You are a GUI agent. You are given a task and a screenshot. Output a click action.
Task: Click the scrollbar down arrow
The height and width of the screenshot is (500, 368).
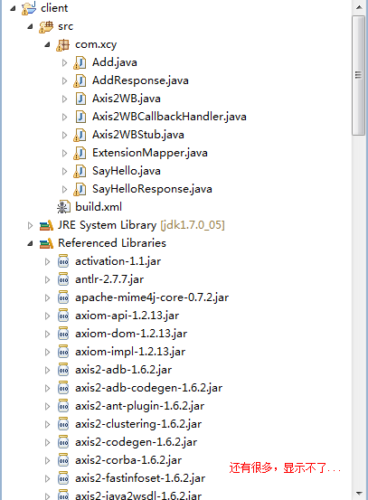coord(359,494)
